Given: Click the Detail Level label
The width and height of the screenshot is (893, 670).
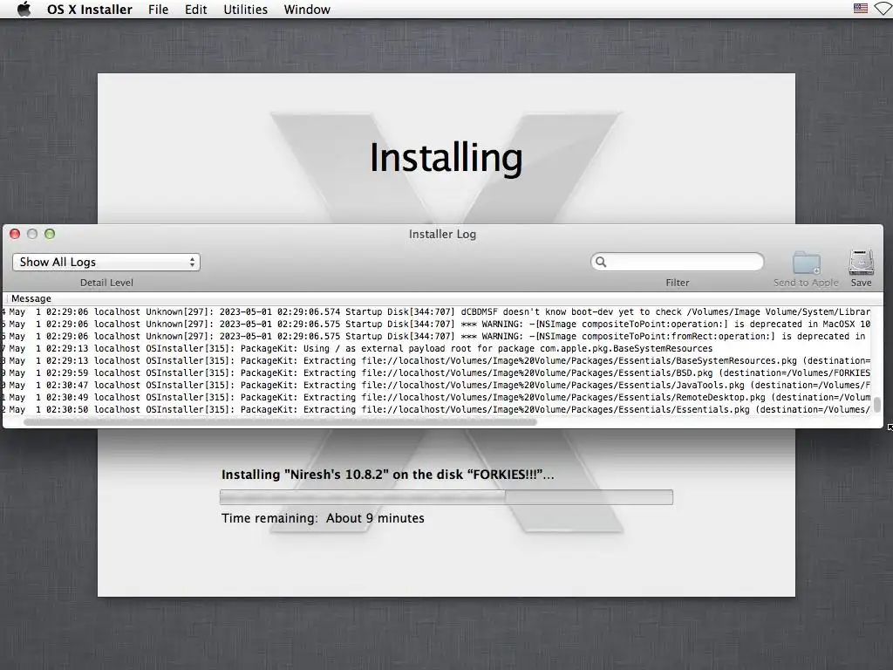Looking at the screenshot, I should tap(106, 283).
